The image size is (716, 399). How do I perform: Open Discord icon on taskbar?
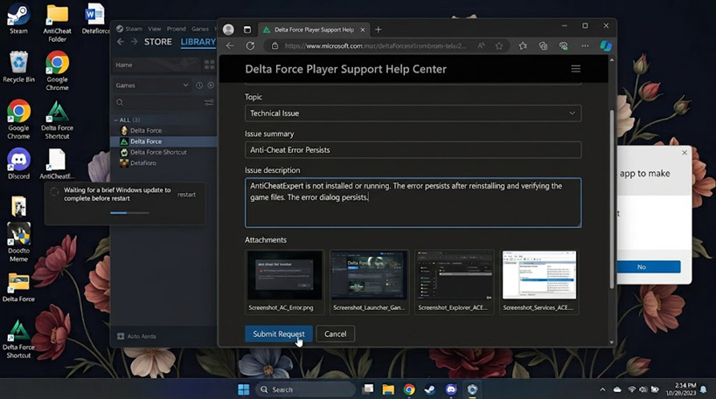(x=451, y=389)
